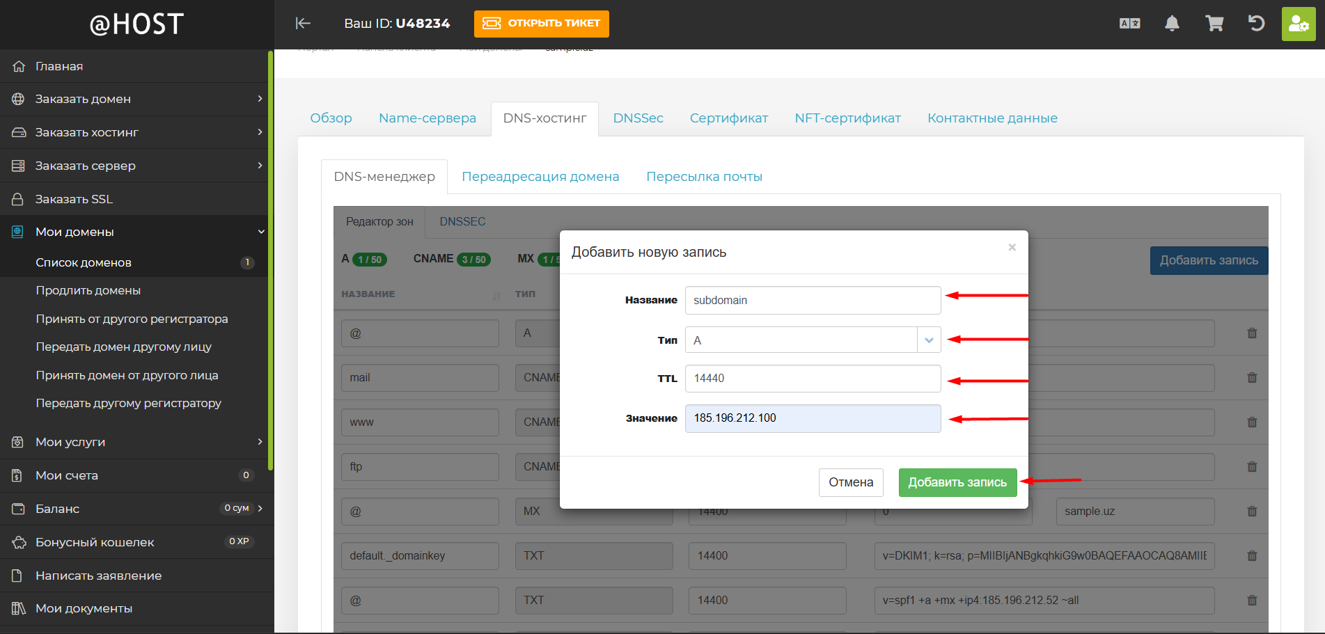Open Передать другому регистратору link

pos(129,403)
